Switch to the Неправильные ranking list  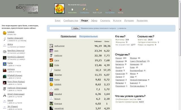coord(89,36)
